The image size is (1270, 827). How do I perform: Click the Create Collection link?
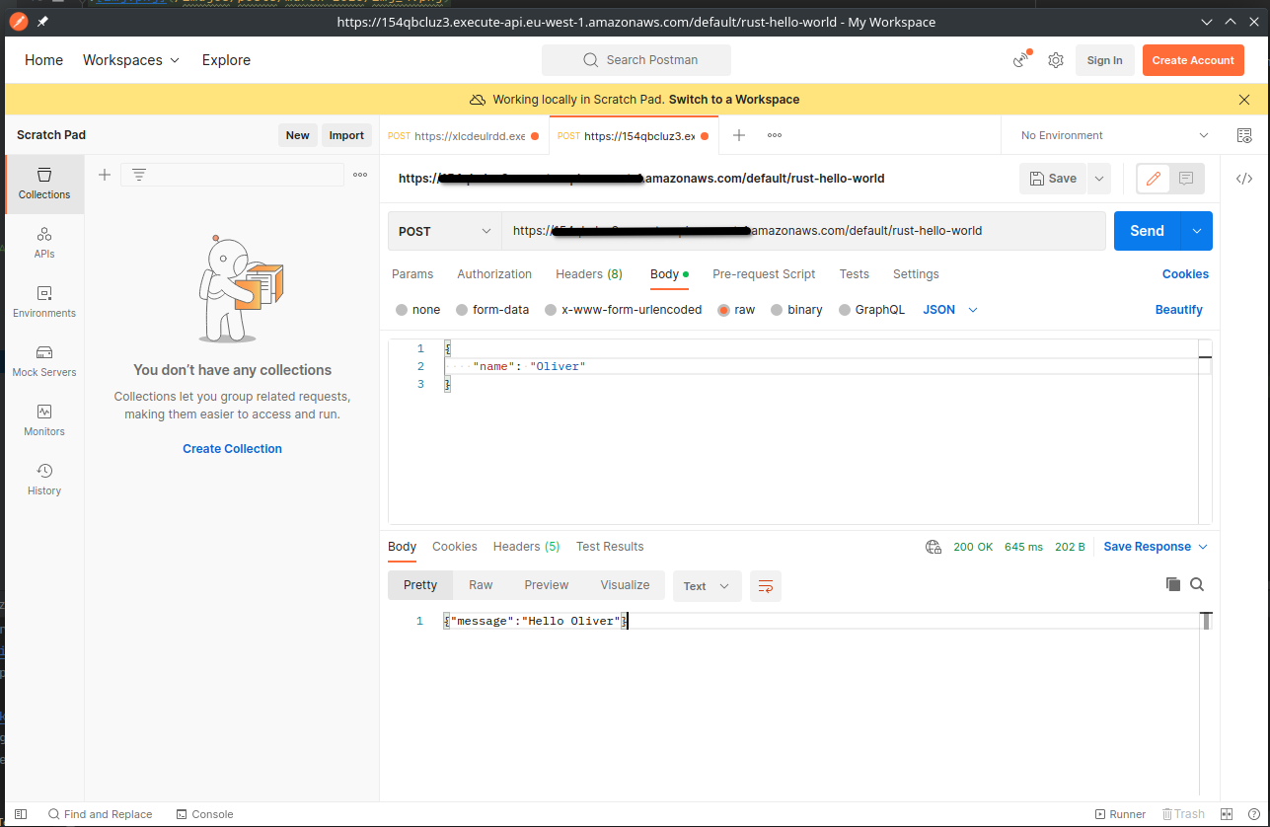[232, 449]
